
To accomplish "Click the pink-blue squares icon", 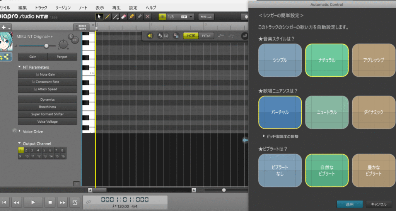I will click(176, 36).
